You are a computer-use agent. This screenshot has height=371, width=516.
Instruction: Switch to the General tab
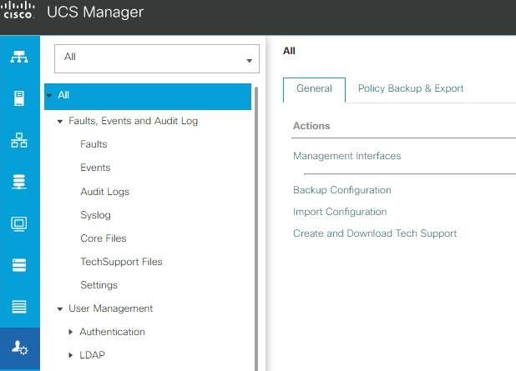pos(314,90)
